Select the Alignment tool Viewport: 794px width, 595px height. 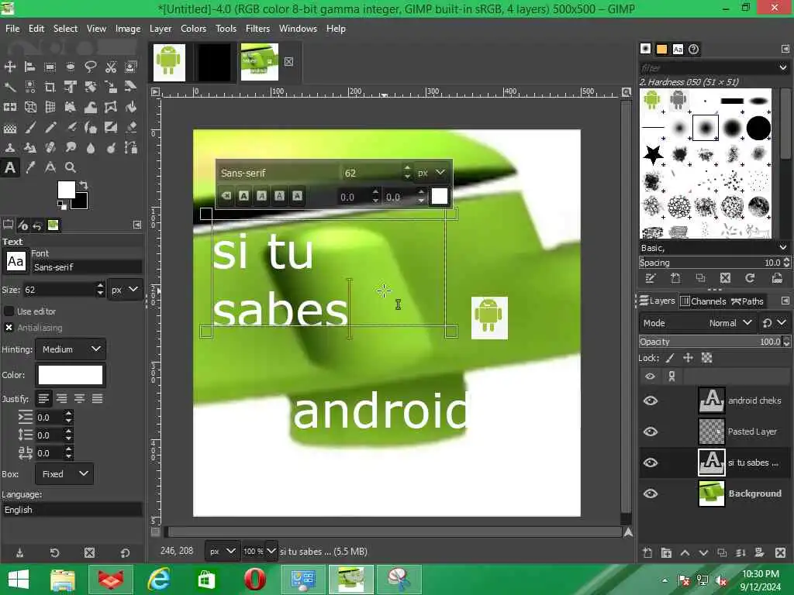pyautogui.click(x=30, y=67)
